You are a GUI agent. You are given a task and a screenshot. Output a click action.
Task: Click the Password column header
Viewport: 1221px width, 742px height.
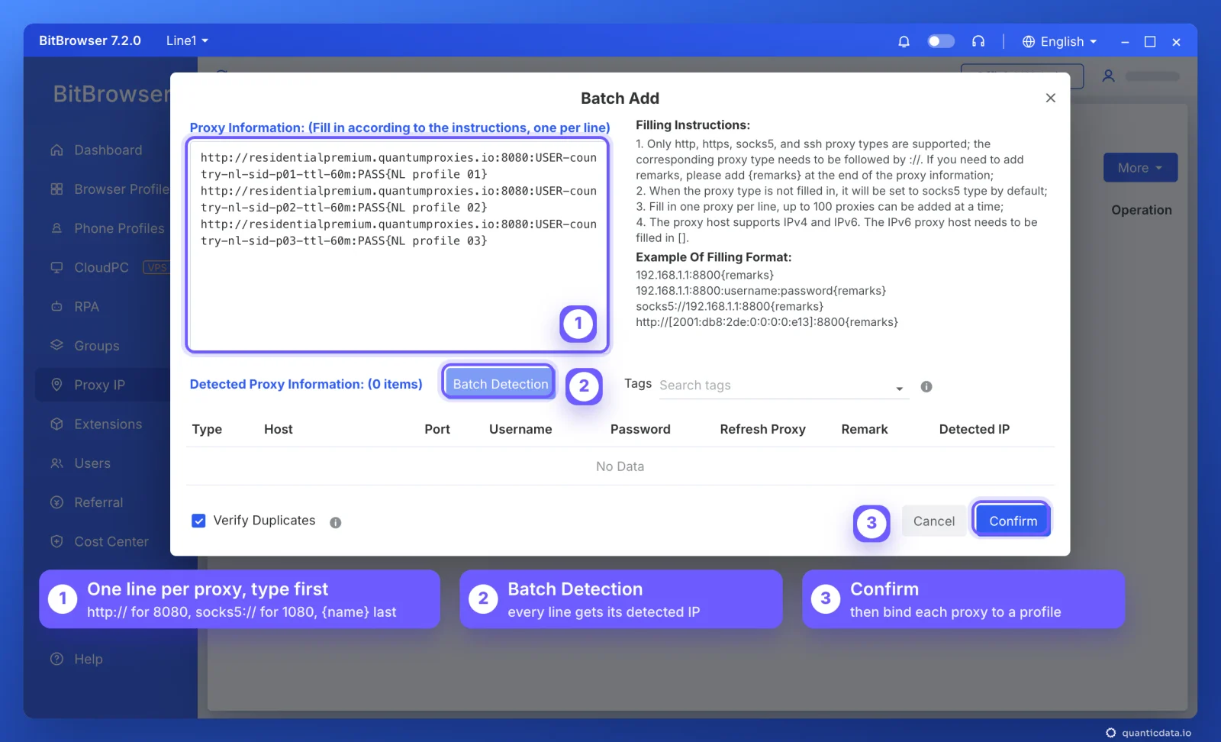point(640,429)
